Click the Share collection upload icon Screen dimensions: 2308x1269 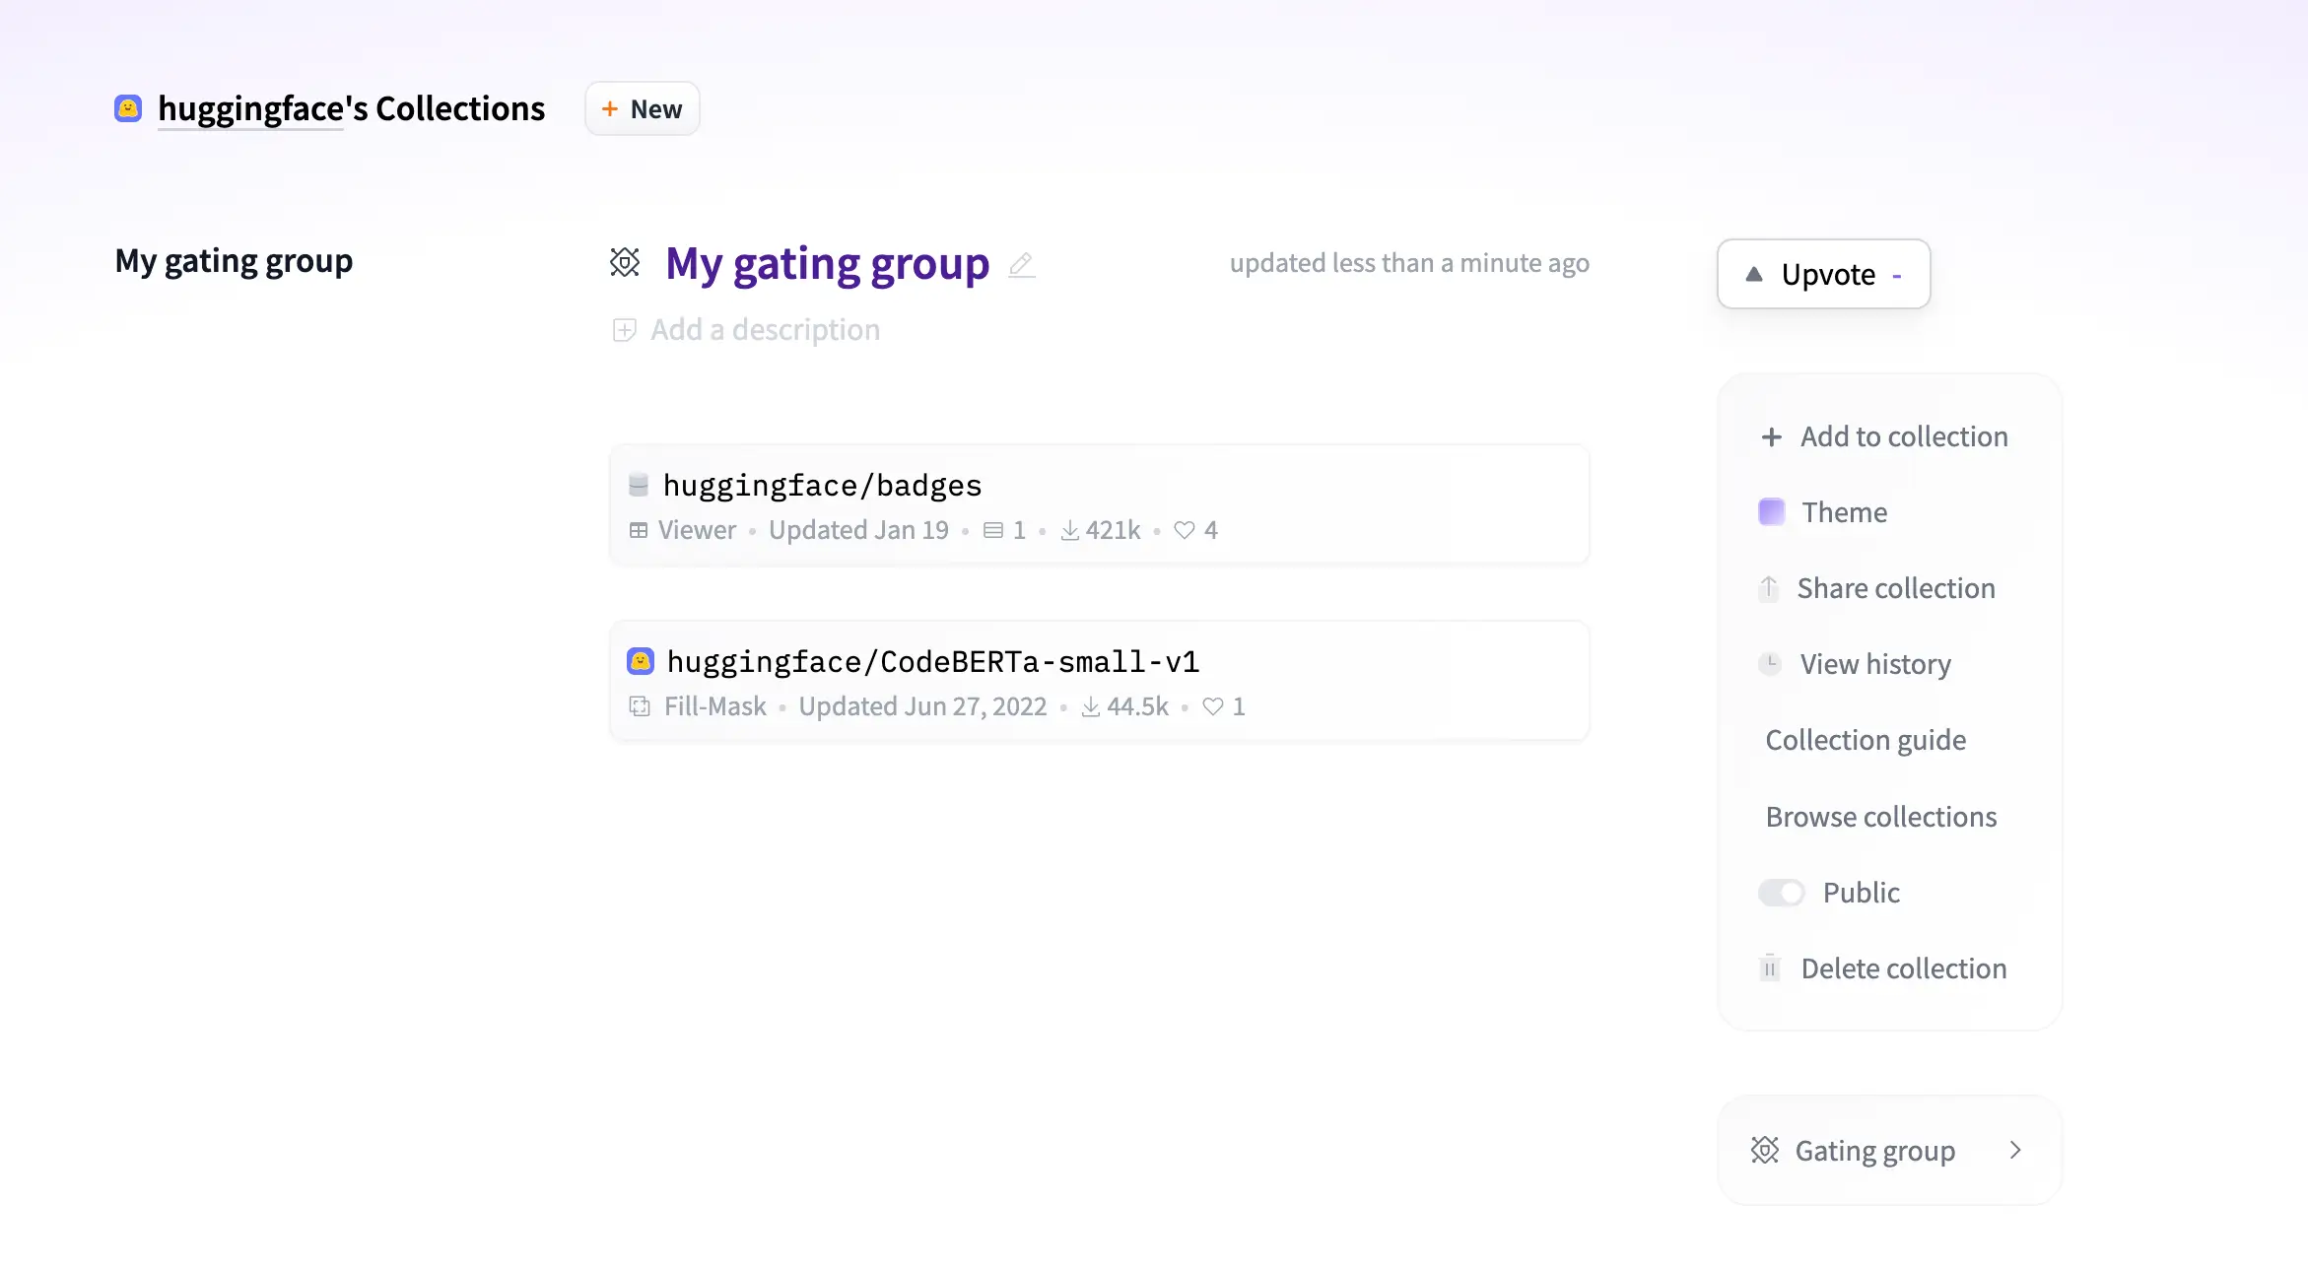click(1769, 588)
